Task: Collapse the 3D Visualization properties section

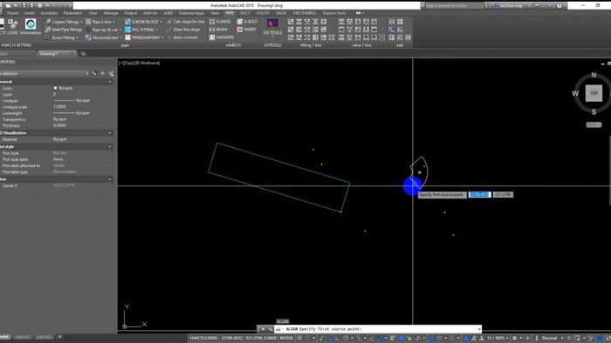Action: click(x=109, y=133)
